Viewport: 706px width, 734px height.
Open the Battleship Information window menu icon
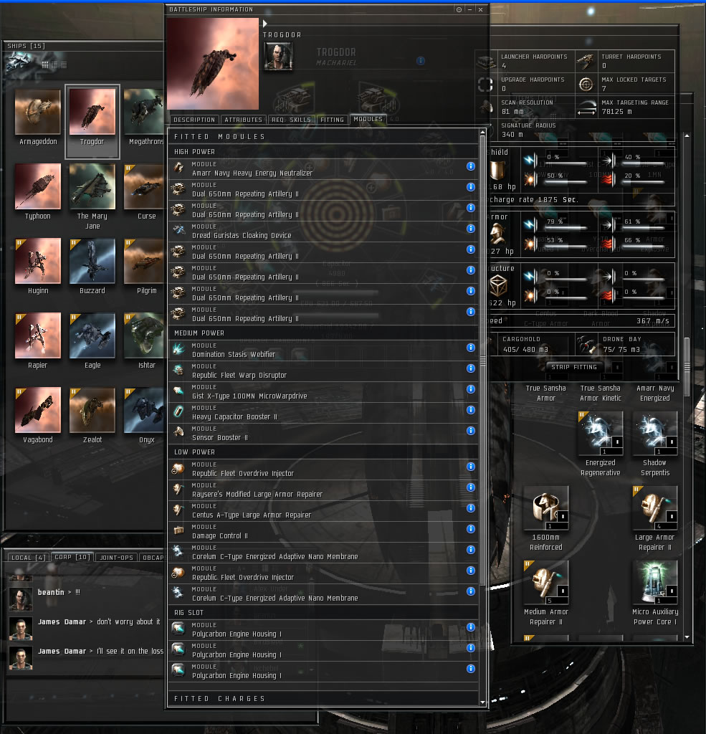[459, 9]
